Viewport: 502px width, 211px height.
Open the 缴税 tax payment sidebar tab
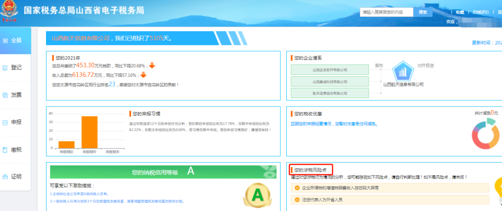[15, 150]
